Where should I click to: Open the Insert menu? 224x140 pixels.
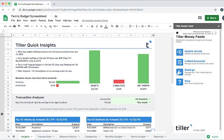33,21
